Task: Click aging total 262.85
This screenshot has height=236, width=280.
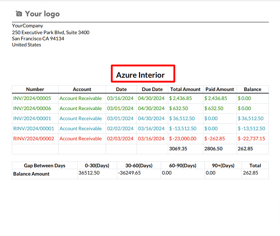Action: pos(251,173)
